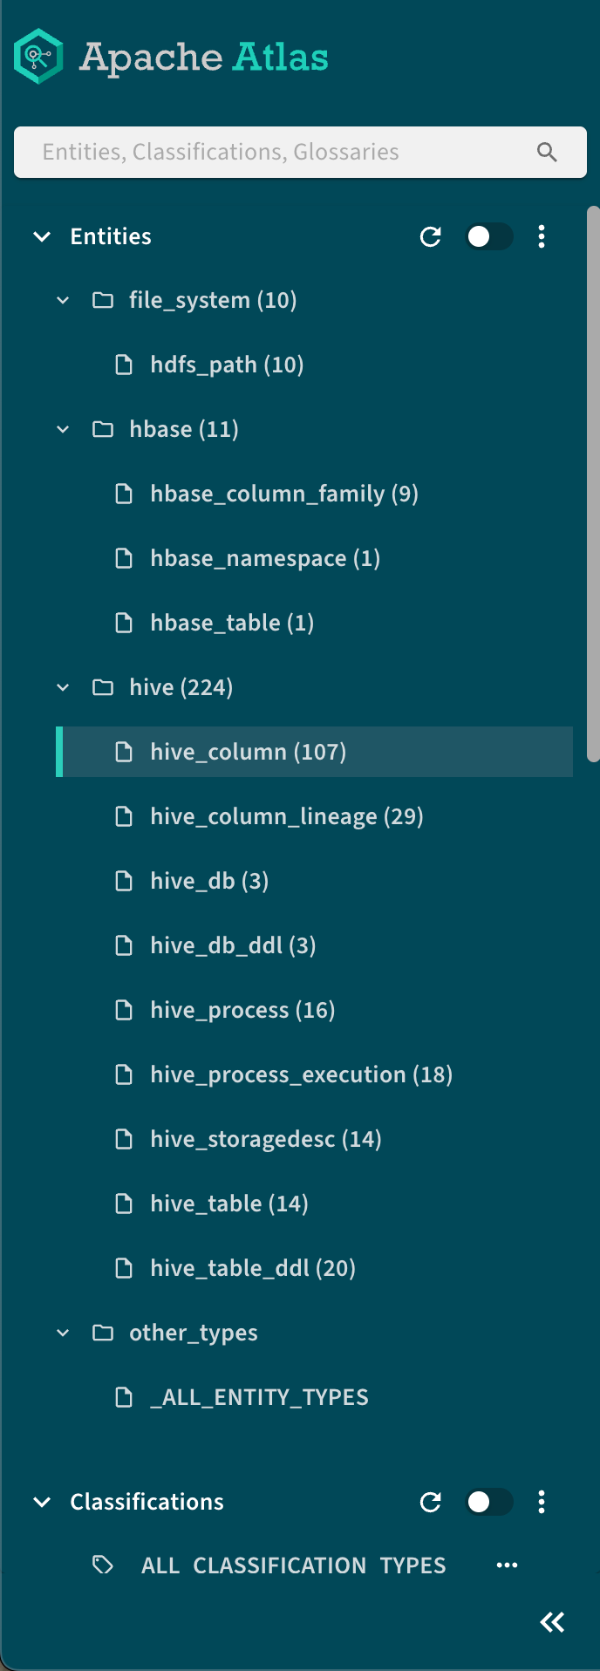Click the _ALL_ENTITY_TYPES entry
Screen dimensions: 600x1671
259,1397
